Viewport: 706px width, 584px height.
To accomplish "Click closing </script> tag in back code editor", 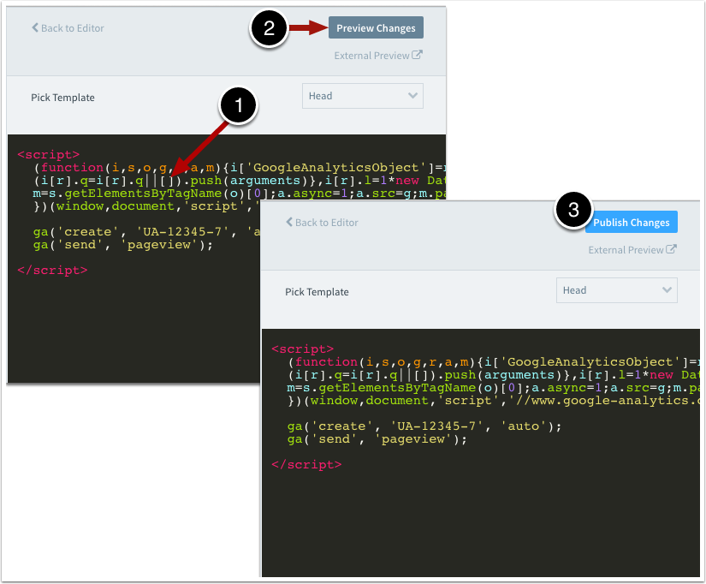I will (x=52, y=270).
